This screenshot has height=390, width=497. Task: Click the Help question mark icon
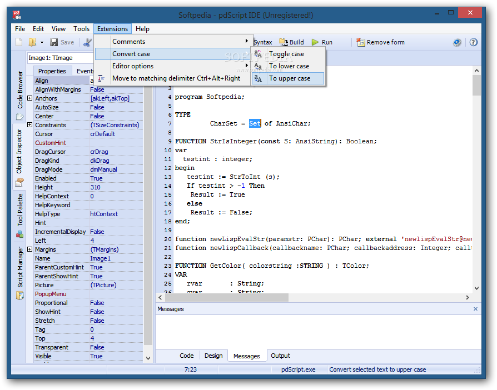tap(473, 42)
